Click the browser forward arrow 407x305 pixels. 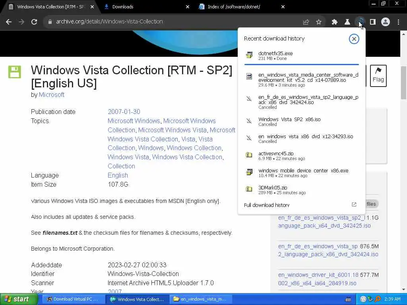click(x=21, y=22)
